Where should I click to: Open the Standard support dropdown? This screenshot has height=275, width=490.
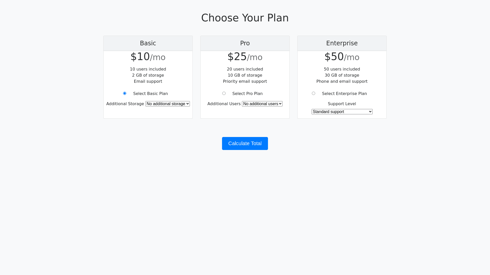[x=342, y=112]
